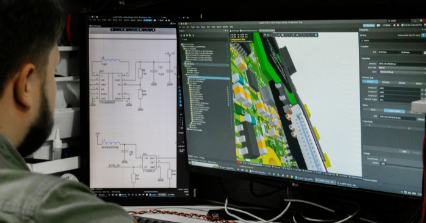Screen dimensions: 426x223
Task: Collapse Display section
Action: (x=364, y=153)
